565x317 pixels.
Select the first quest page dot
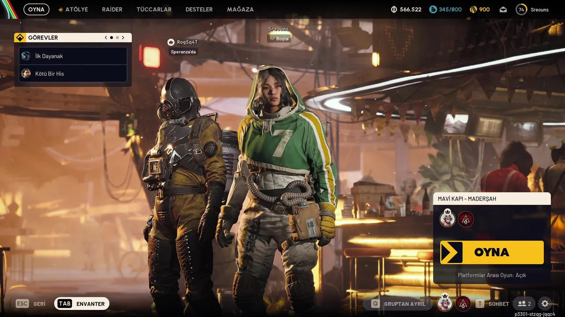pyautogui.click(x=111, y=38)
